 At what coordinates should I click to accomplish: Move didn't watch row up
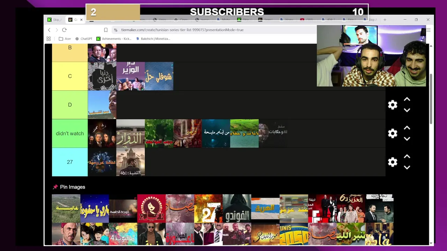coord(407,128)
